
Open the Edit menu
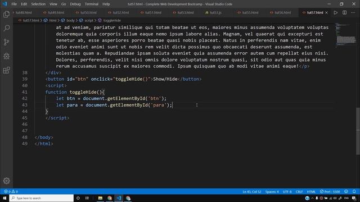pyautogui.click(x=24, y=4)
